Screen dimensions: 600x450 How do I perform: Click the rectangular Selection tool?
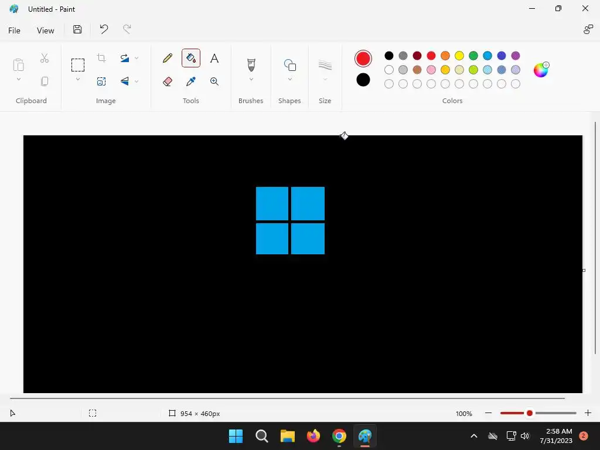coord(78,65)
